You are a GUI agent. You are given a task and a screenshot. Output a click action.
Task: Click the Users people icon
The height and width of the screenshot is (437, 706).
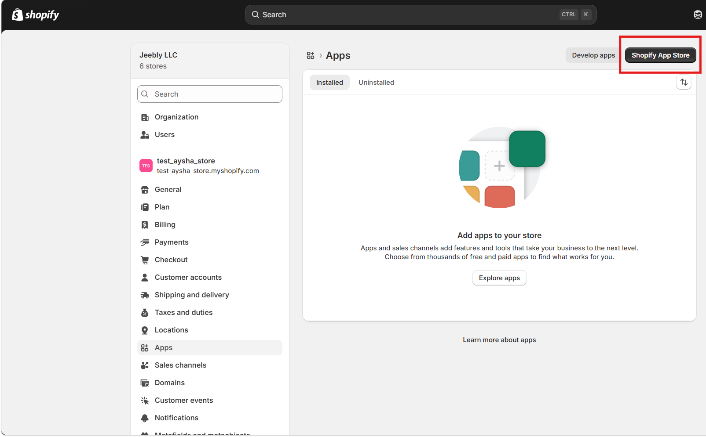point(145,135)
